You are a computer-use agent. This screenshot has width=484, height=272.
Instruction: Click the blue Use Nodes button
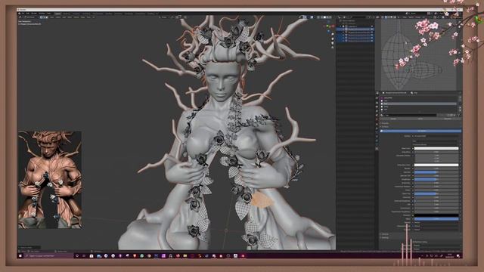pyautogui.click(x=421, y=131)
